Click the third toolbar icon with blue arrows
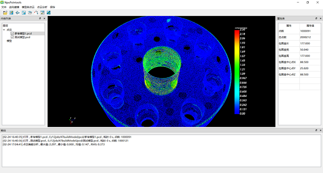This screenshot has height=173, width=323. pos(17,13)
